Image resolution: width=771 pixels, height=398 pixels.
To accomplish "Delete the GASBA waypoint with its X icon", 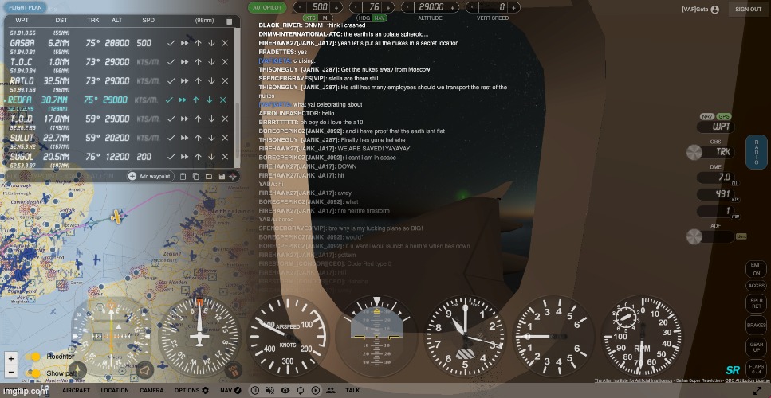I will tap(223, 43).
